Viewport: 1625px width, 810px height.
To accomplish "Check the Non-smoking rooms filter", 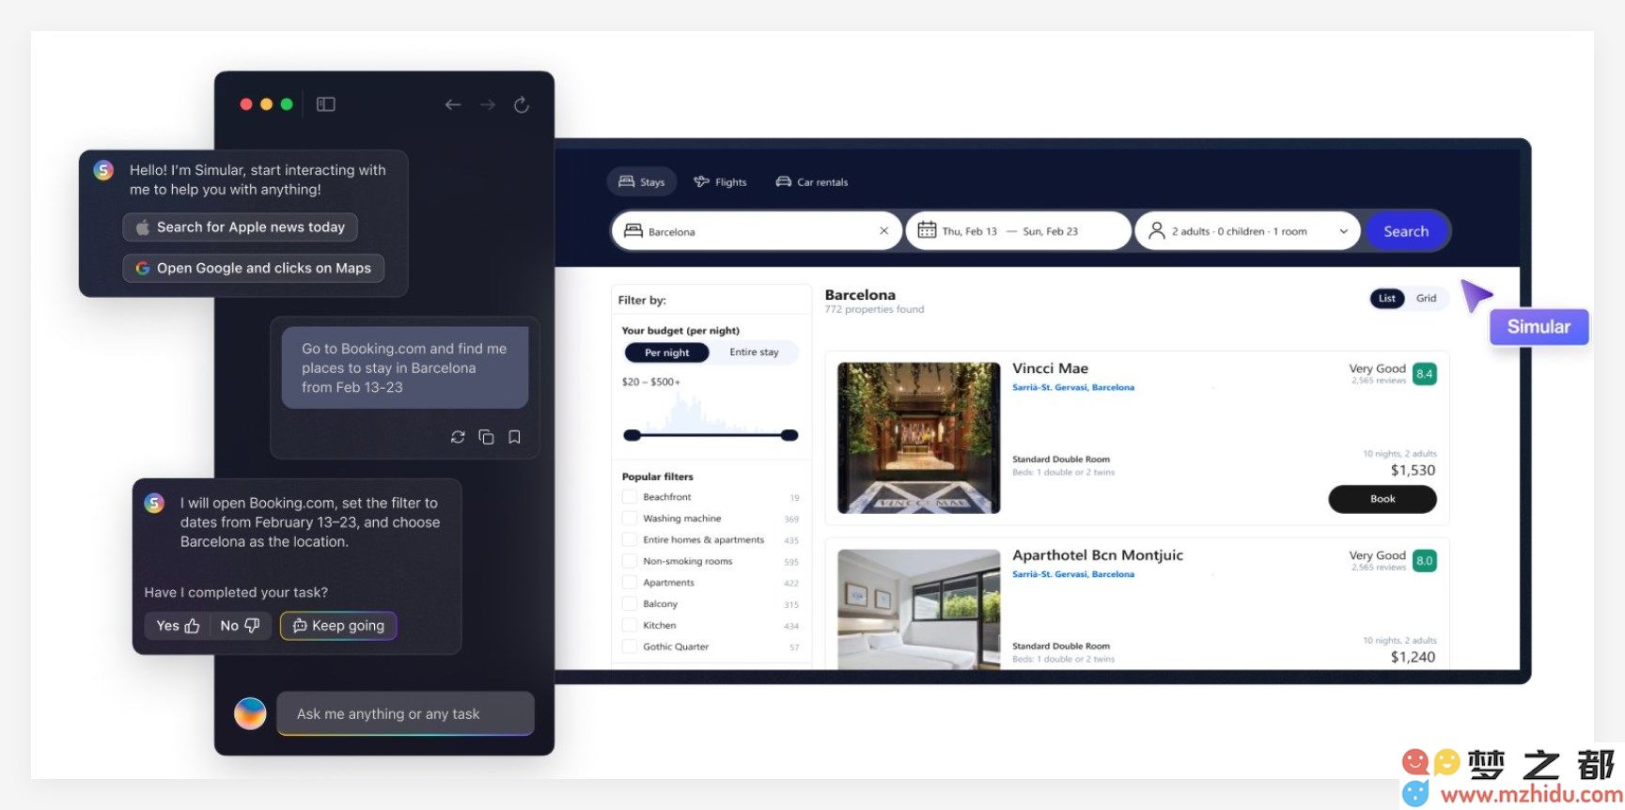I will coord(629,562).
